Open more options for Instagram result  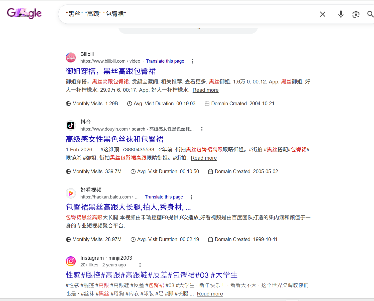click(140, 265)
